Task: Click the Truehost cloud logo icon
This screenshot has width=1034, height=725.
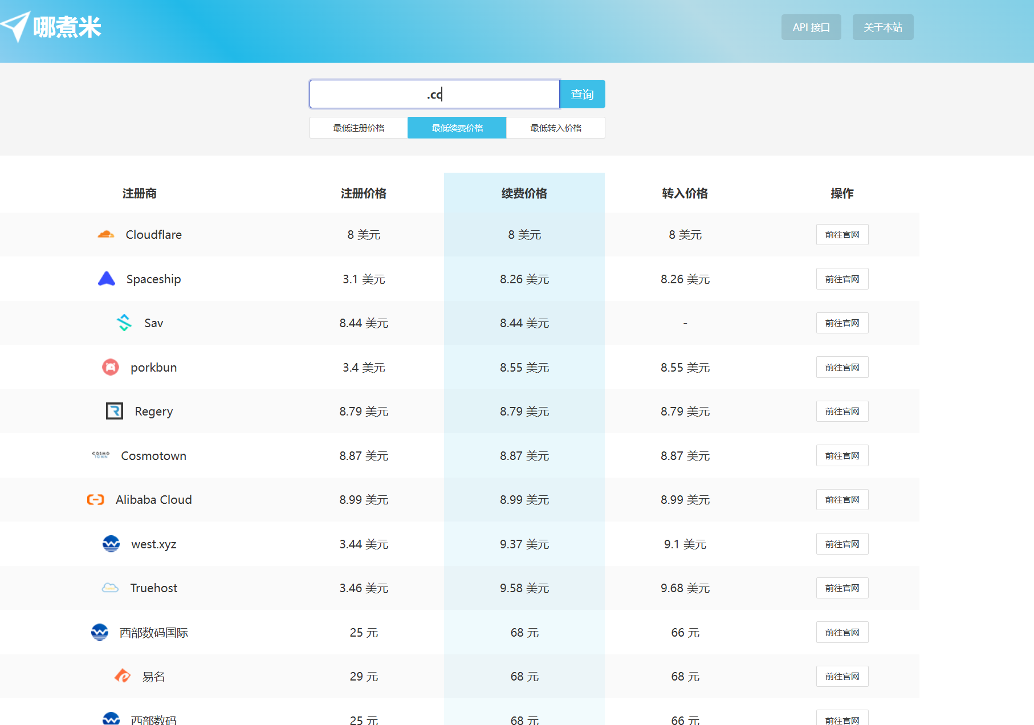Action: (x=110, y=588)
